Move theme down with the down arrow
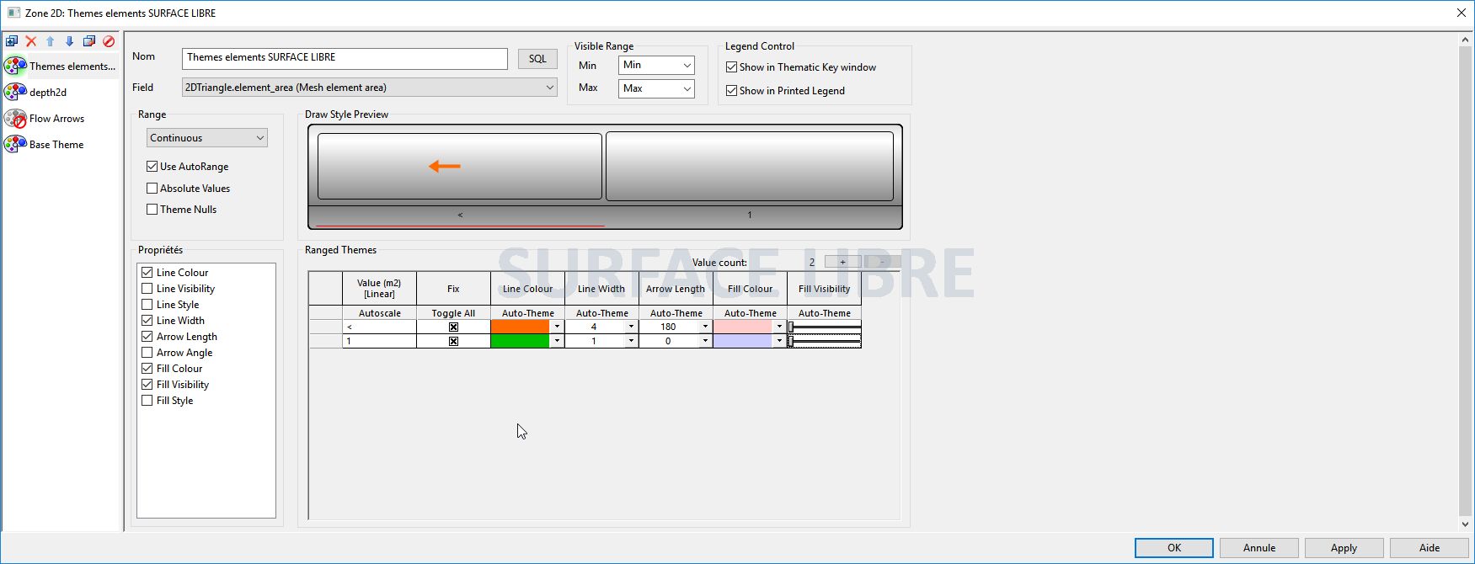This screenshot has width=1475, height=564. tap(70, 41)
